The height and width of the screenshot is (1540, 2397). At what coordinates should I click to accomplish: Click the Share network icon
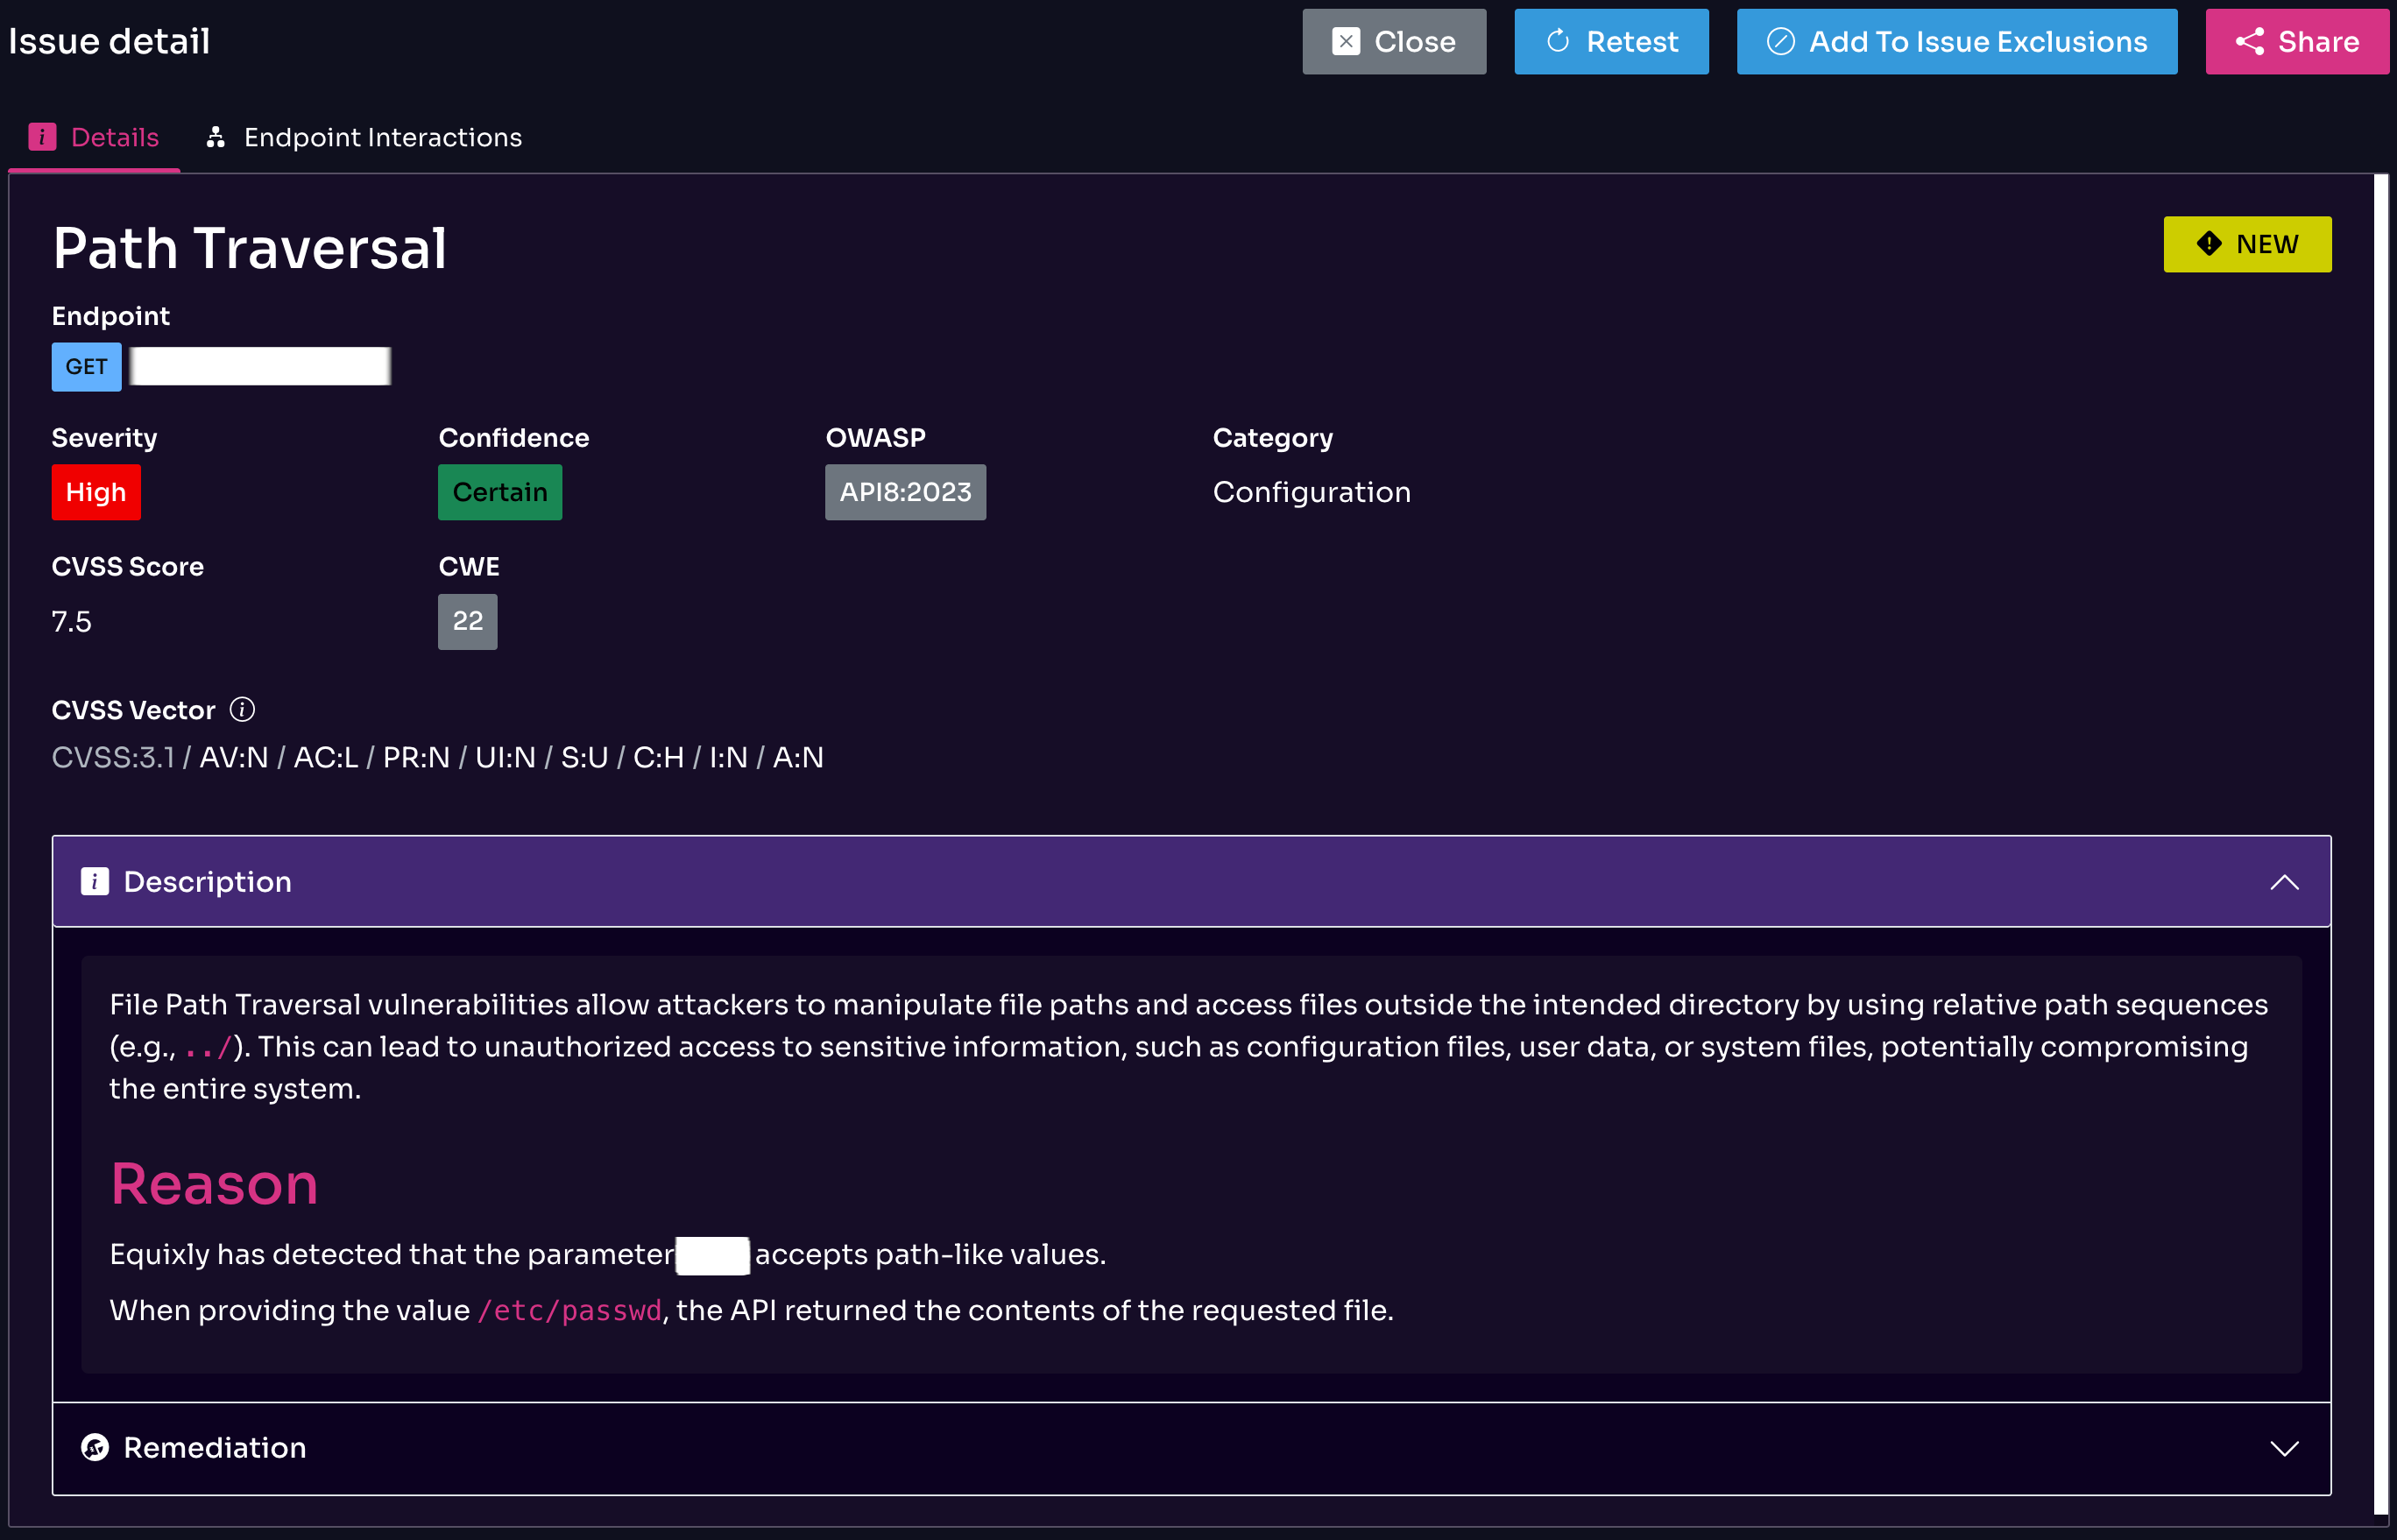tap(2251, 41)
